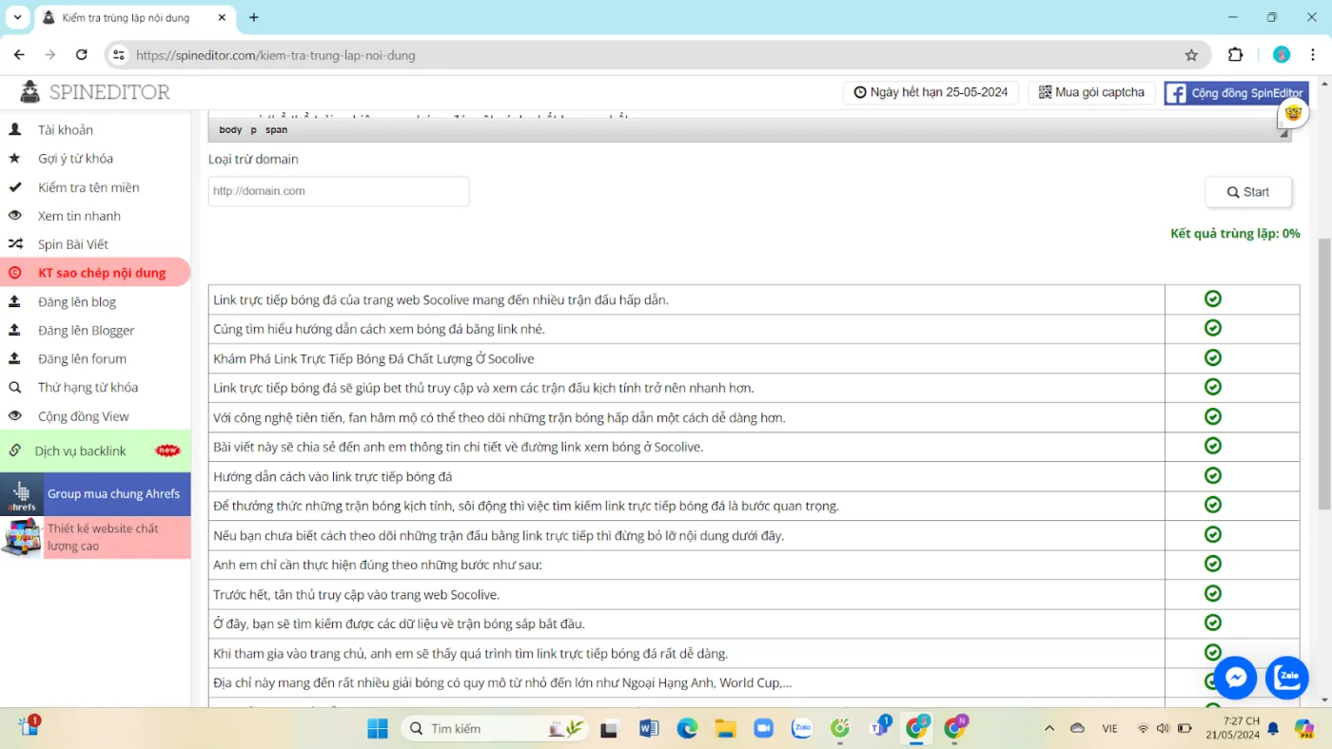
Task: Click the 'Loại trừ domain' input field
Action: [339, 191]
